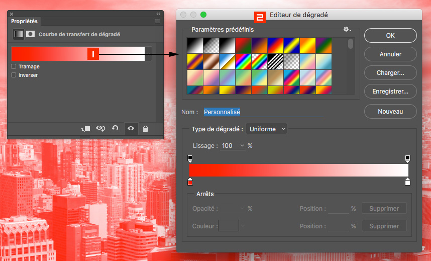Open the Type de dégradé dropdown
This screenshot has height=261, width=431.
point(266,129)
